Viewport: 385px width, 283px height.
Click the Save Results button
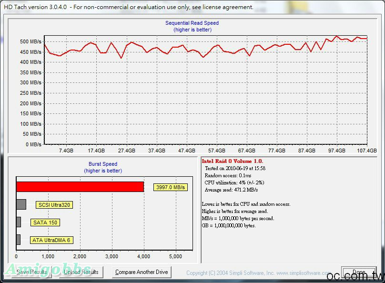tap(32, 272)
